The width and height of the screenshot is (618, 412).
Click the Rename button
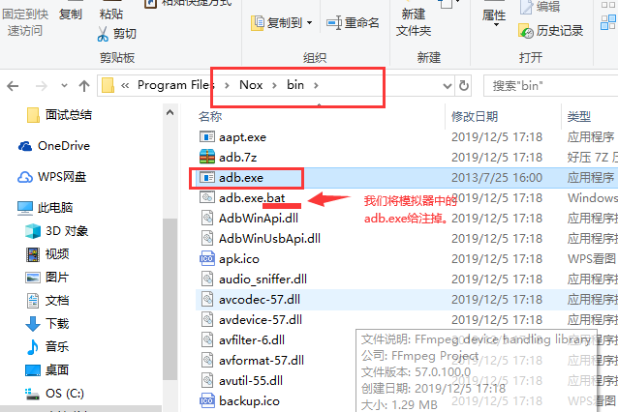[353, 23]
